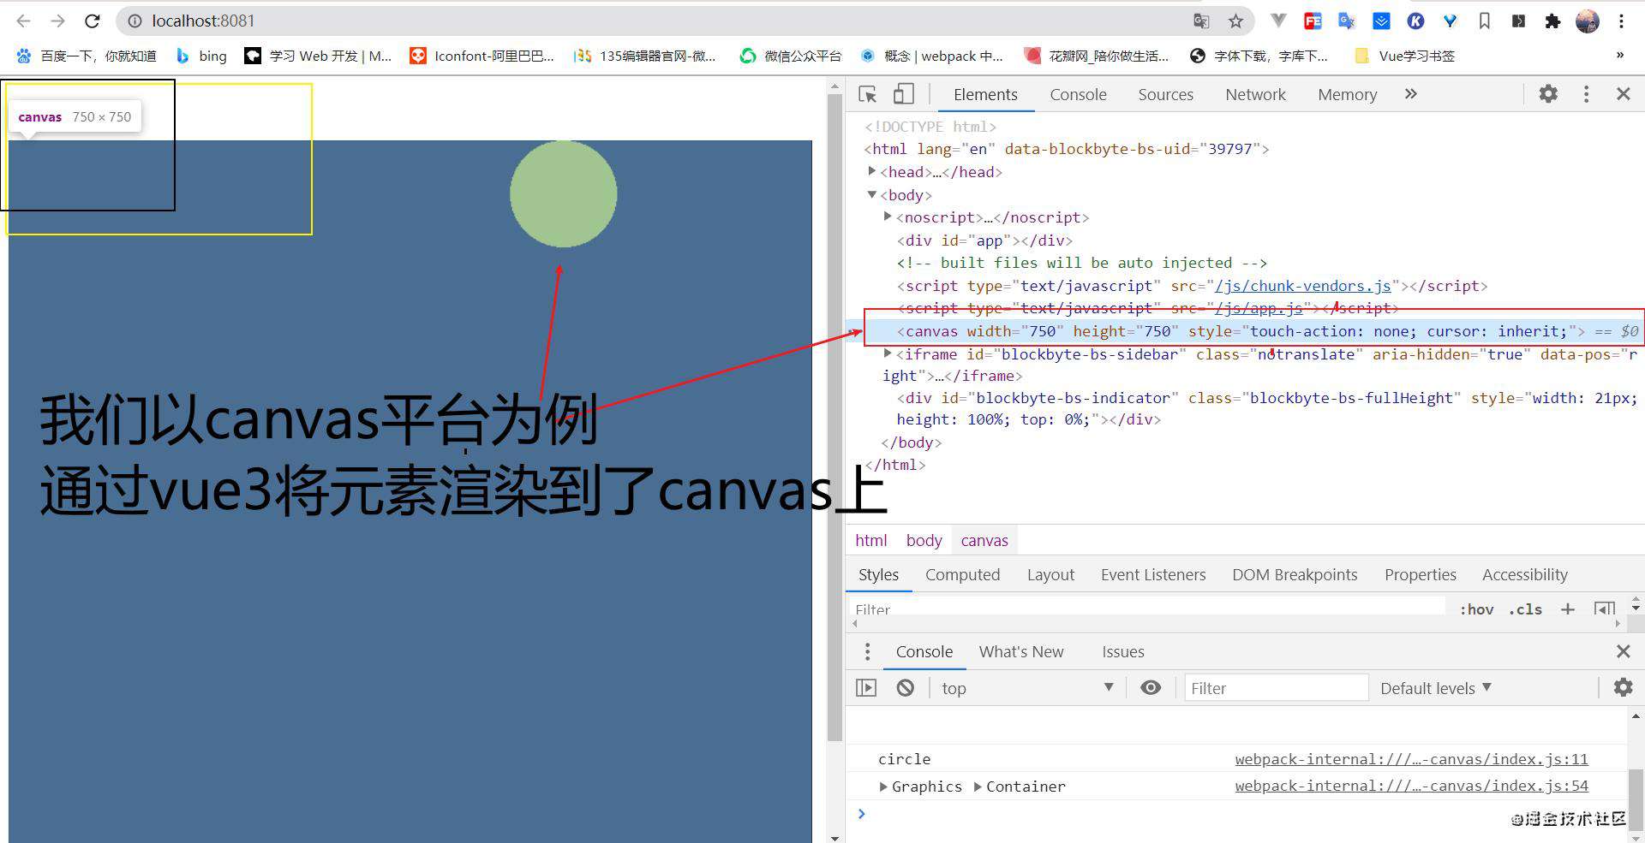Screen dimensions: 1645x843
Task: Open the Chrome profile avatar
Action: (1587, 21)
